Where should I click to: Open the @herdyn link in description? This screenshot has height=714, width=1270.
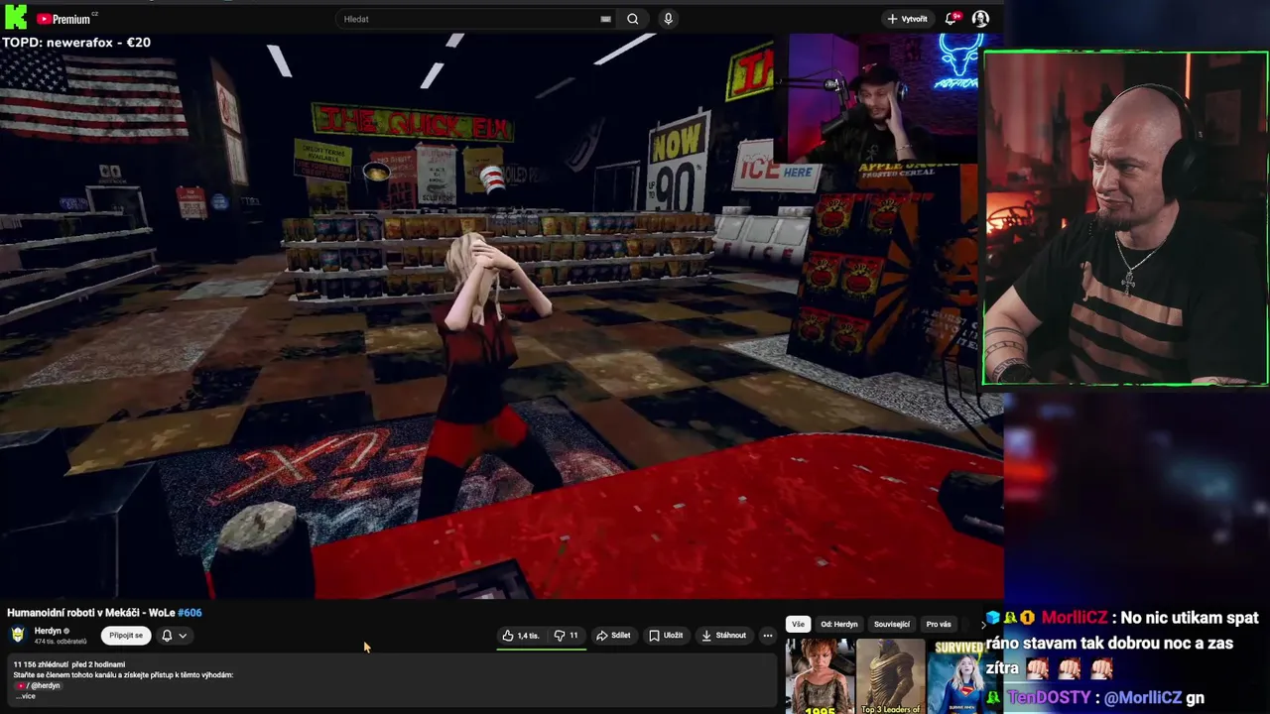point(44,685)
